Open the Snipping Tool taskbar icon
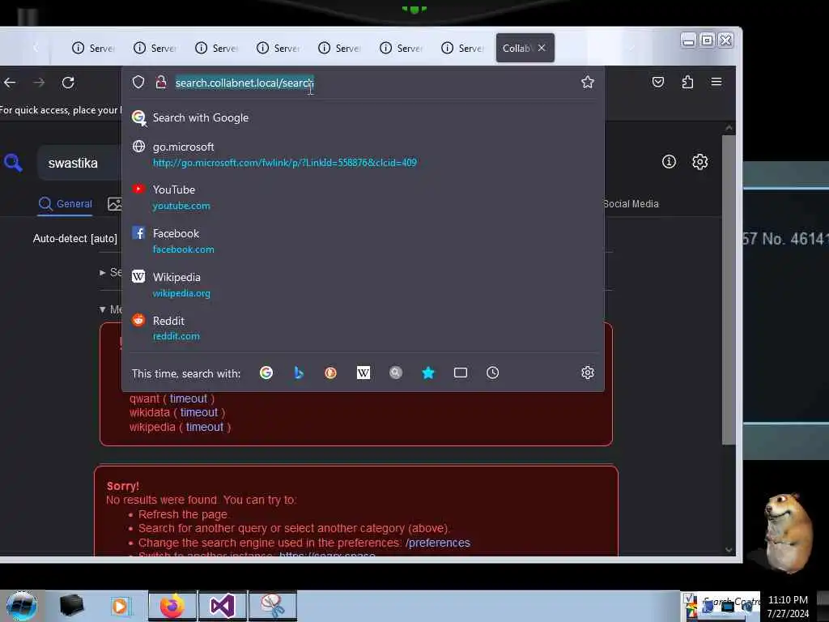This screenshot has height=622, width=829. tap(273, 606)
